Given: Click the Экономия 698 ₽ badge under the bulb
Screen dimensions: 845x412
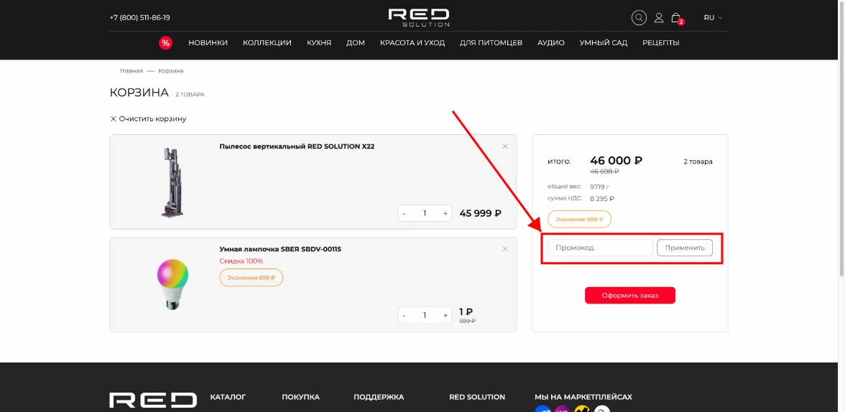Looking at the screenshot, I should coord(251,278).
